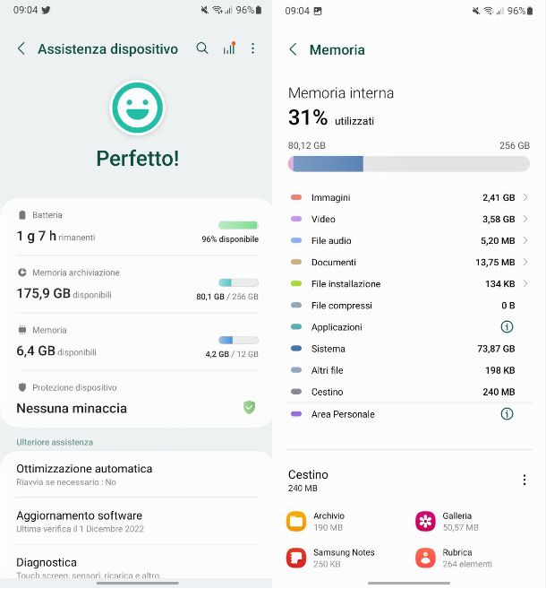Open Cestino more options menu

point(525,480)
